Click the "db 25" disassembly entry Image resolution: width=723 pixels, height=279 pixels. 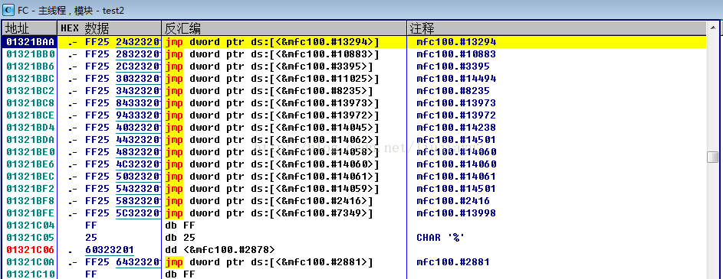pos(180,238)
